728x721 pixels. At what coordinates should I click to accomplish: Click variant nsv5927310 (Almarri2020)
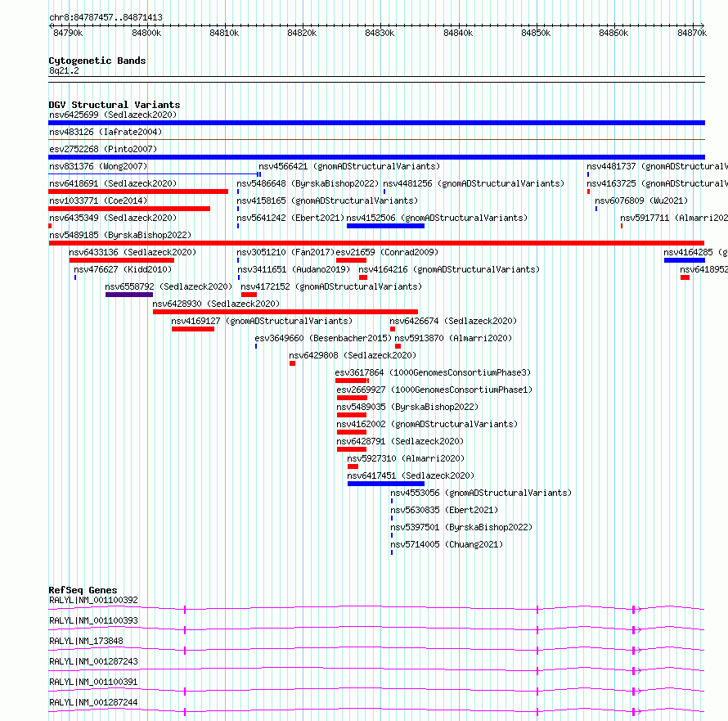(x=406, y=458)
